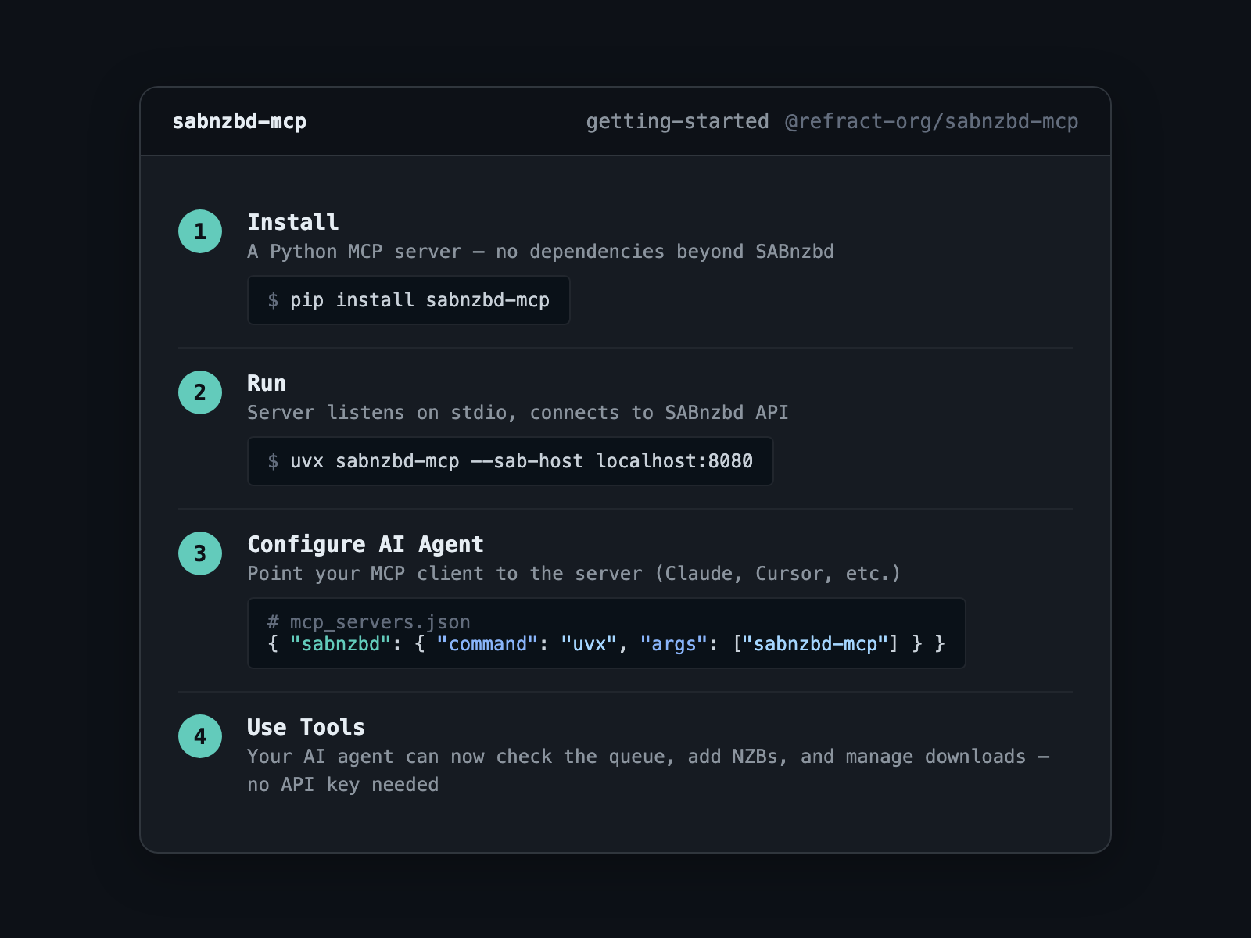Click the 'A Python MCP server' description text
Screen dimensions: 1251x938
pyautogui.click(x=540, y=252)
